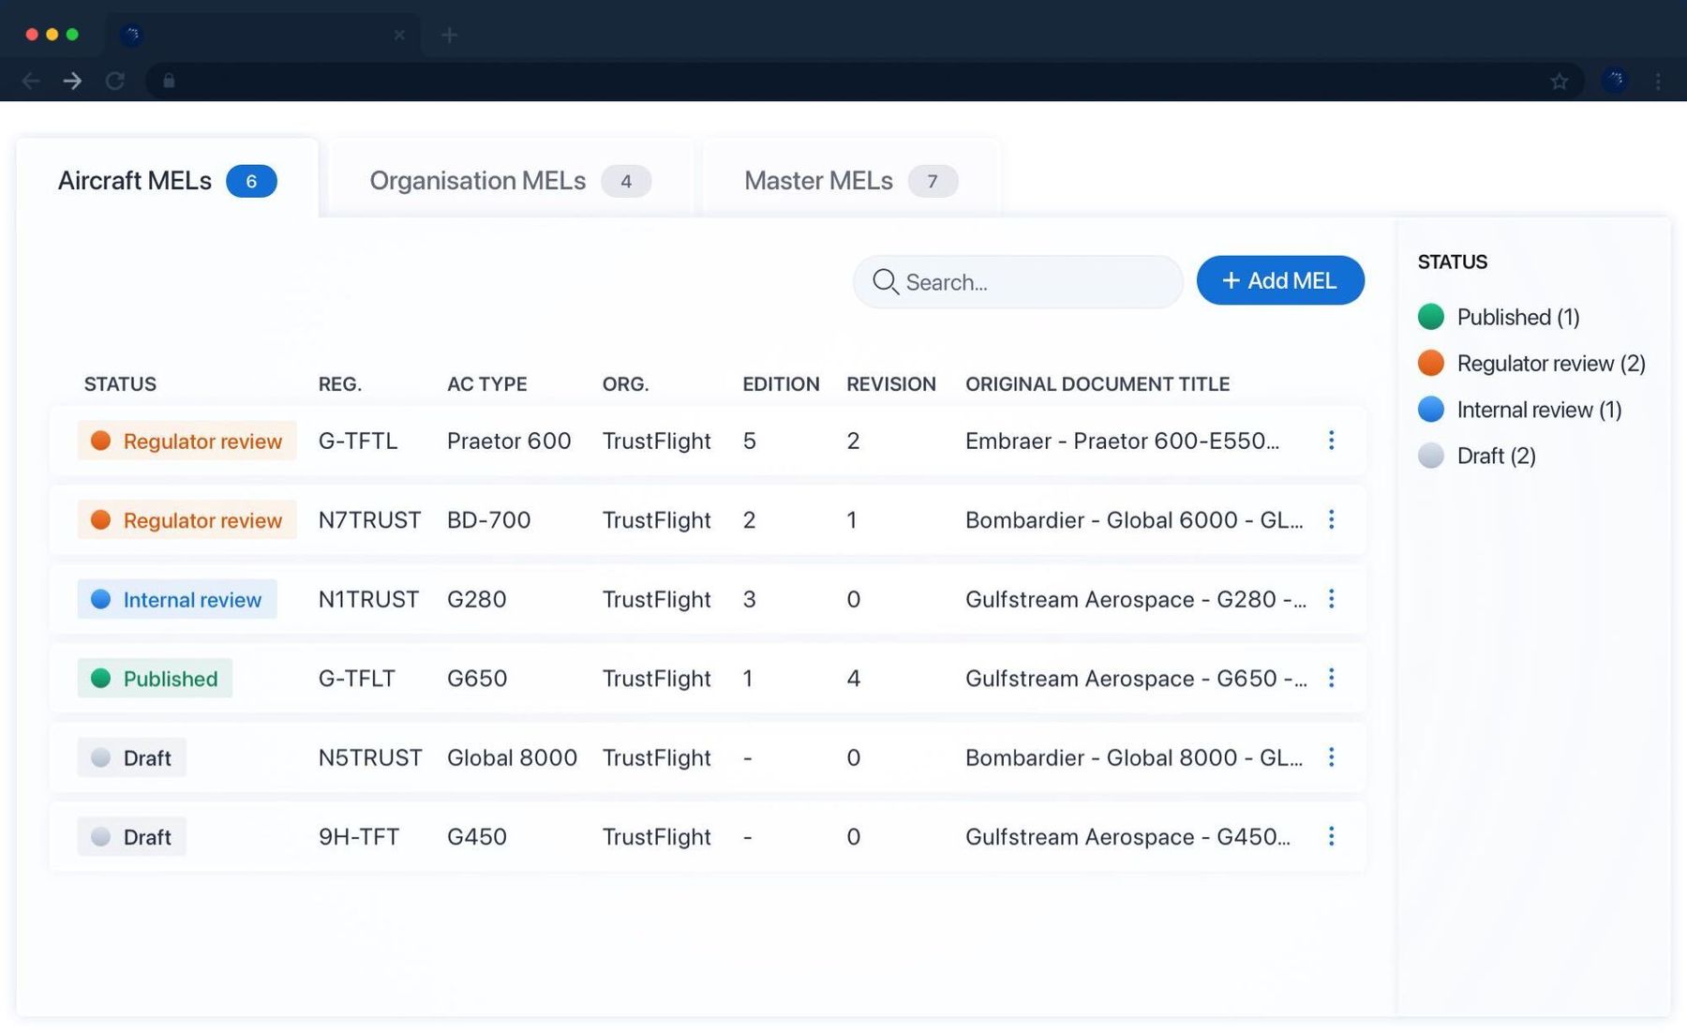Open the kebab menu for G-TFTL row
The image size is (1687, 1033).
[x=1331, y=441]
